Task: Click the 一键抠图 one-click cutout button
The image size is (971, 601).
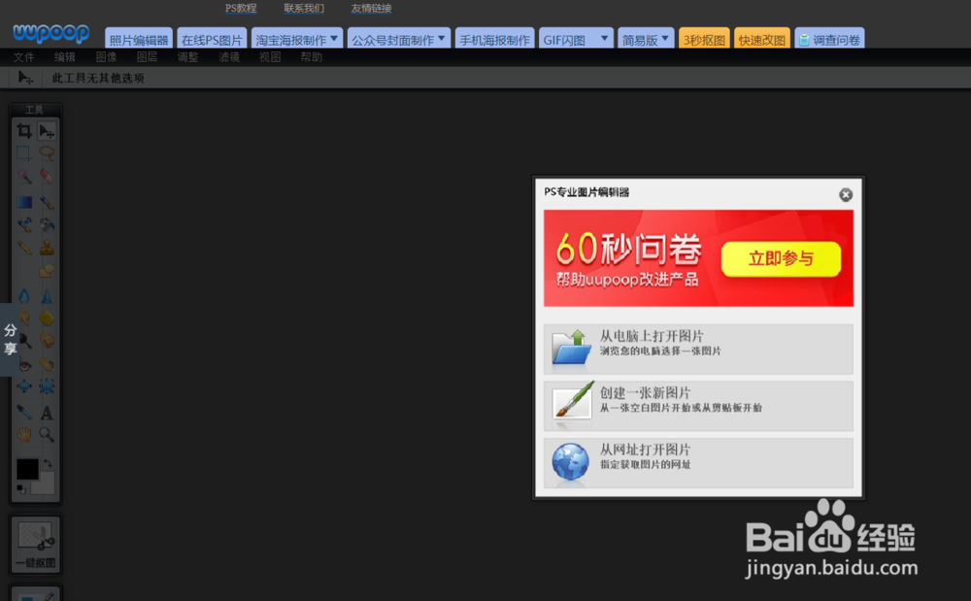Action: [x=35, y=545]
